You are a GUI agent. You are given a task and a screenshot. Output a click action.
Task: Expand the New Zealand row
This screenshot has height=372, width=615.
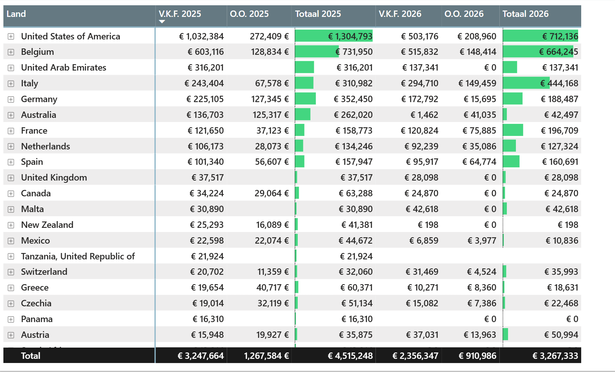[x=11, y=225]
